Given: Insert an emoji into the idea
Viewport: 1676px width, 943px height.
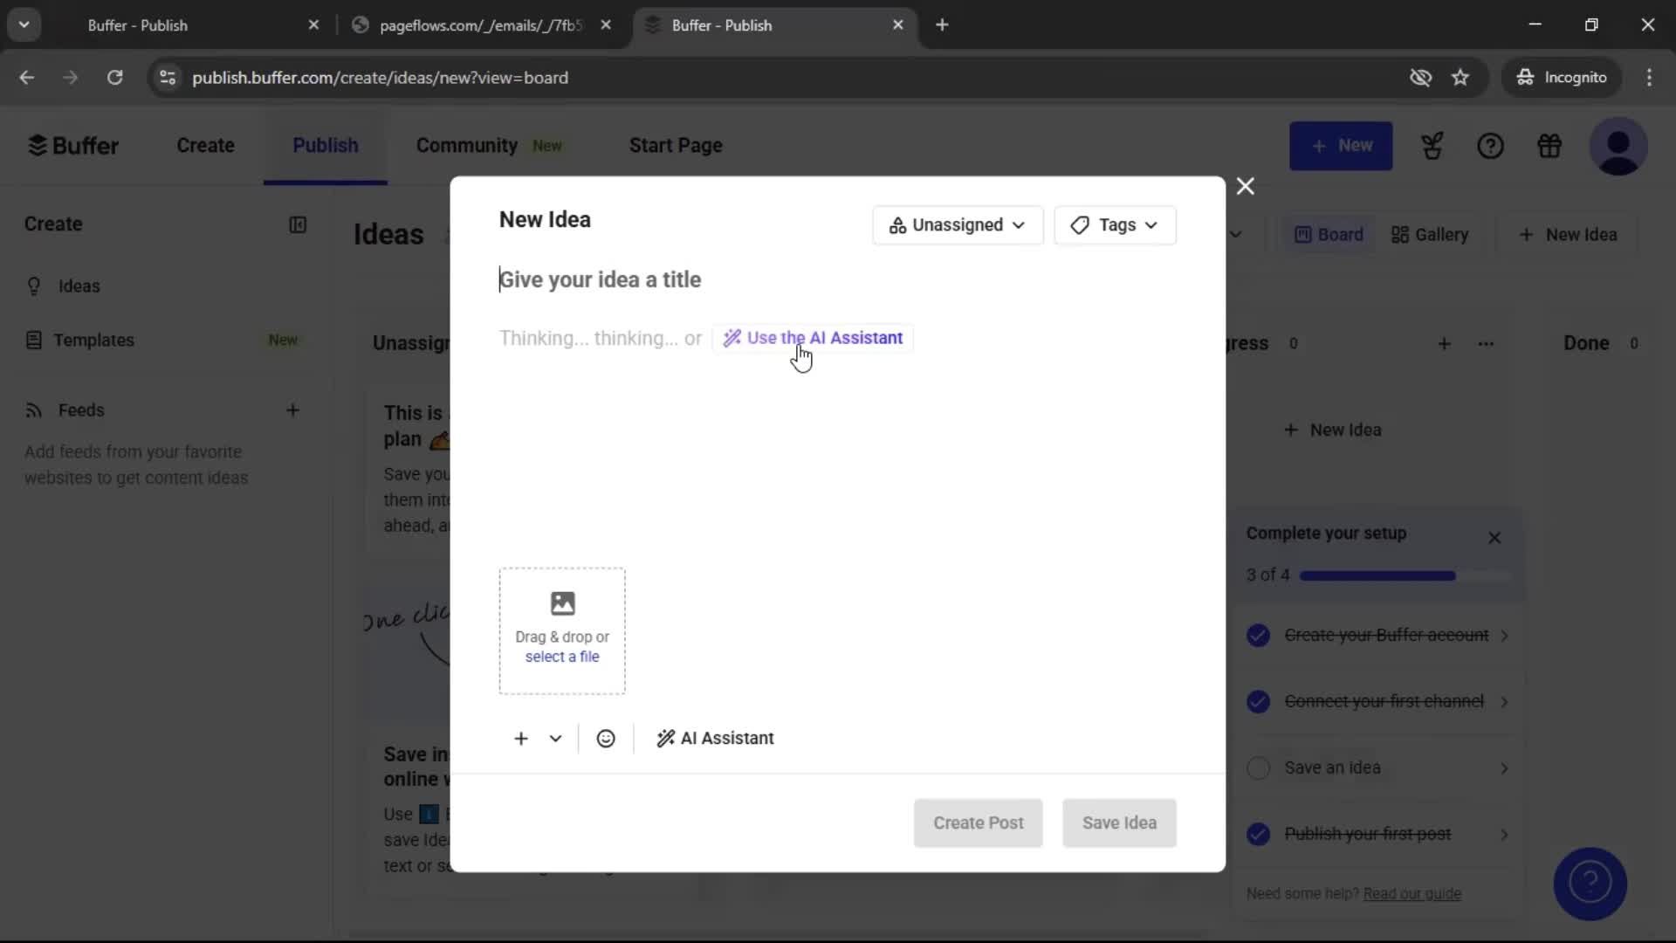Looking at the screenshot, I should point(606,738).
